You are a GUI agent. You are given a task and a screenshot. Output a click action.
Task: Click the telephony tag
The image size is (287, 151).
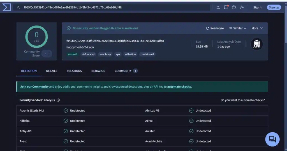pyautogui.click(x=105, y=54)
